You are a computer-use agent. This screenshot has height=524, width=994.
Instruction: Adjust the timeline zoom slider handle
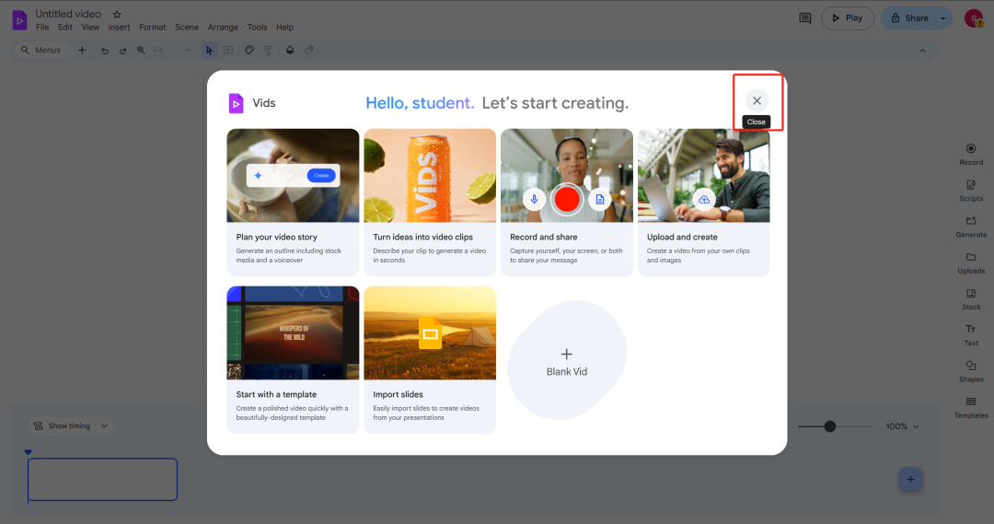tap(830, 426)
